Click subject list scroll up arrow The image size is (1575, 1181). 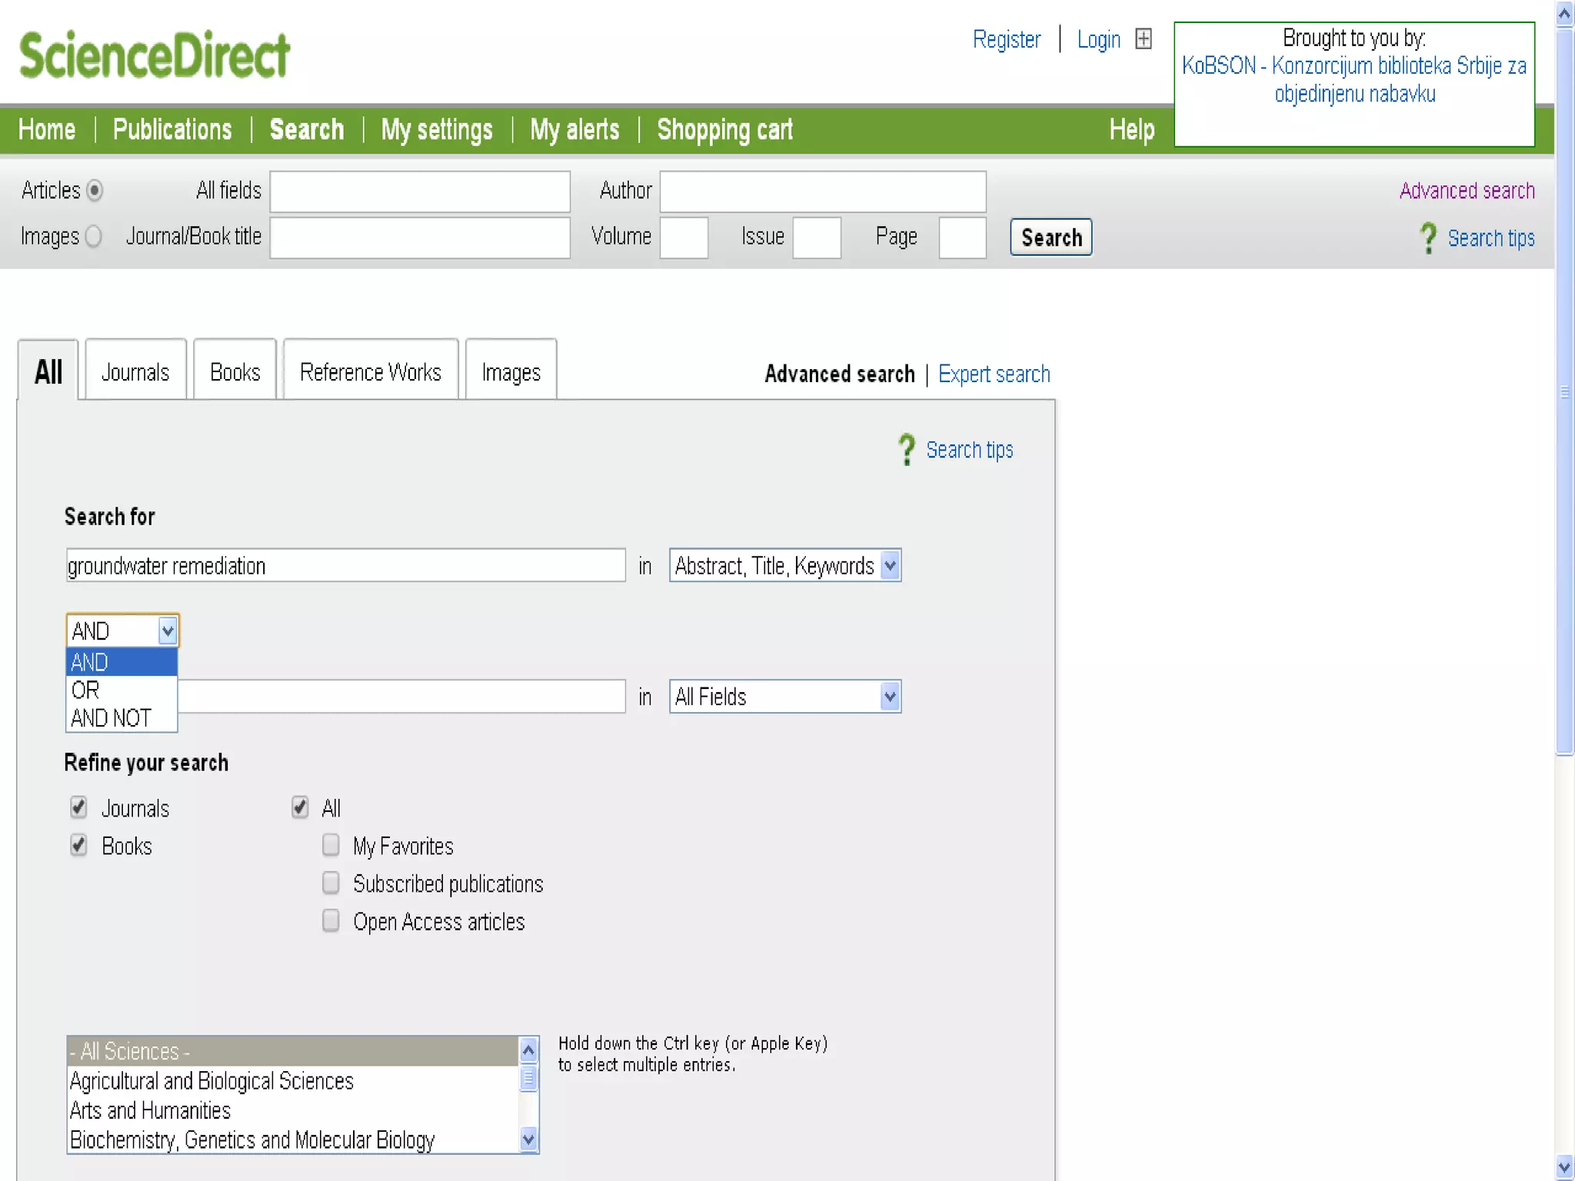[528, 1050]
